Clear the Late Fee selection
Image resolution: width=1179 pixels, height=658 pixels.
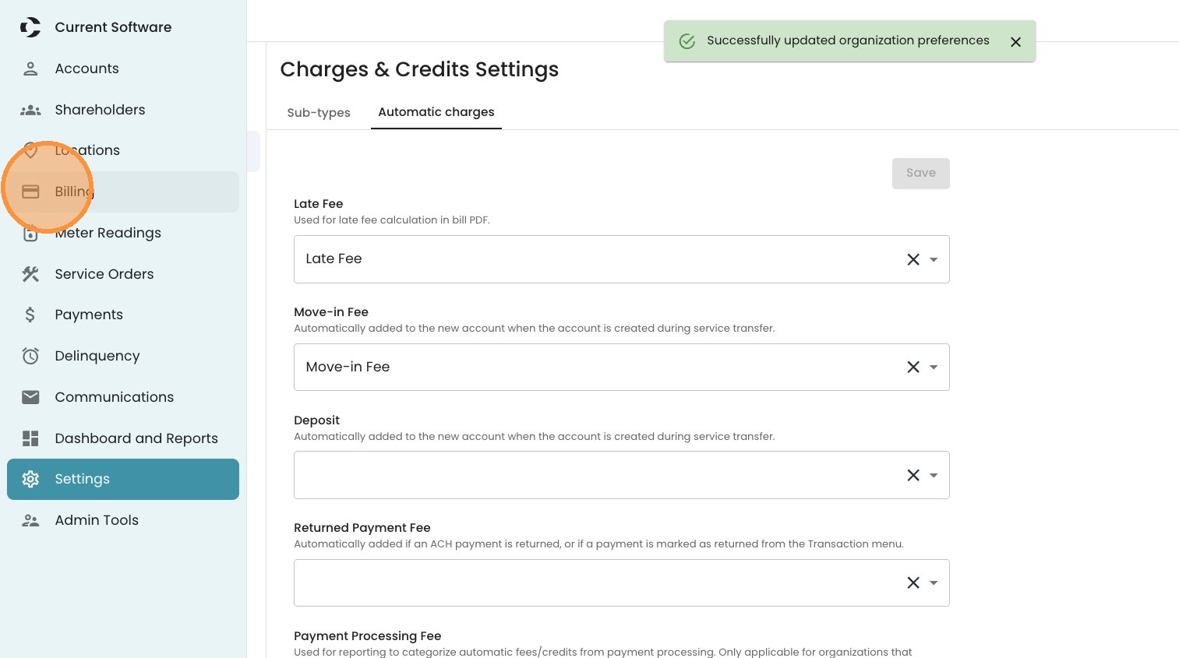coord(913,259)
